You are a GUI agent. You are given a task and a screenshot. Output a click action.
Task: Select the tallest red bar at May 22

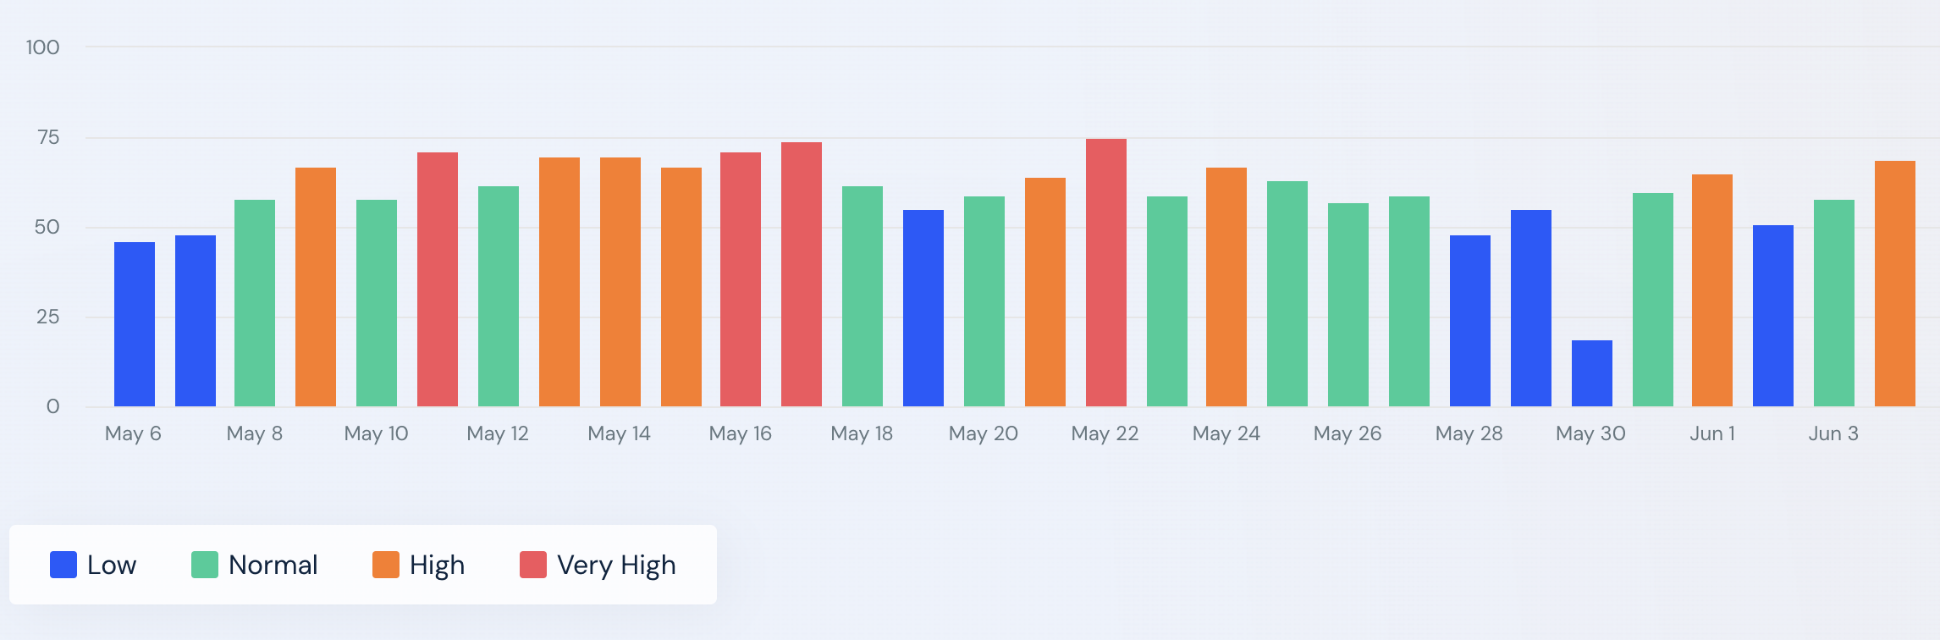[x=1106, y=273]
